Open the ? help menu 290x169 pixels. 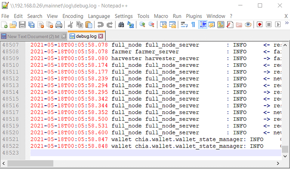coord(231,16)
